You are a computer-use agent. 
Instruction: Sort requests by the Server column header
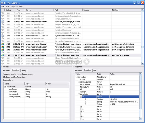click(39, 10)
